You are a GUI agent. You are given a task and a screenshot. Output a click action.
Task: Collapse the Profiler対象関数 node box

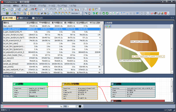tap(63, 84)
